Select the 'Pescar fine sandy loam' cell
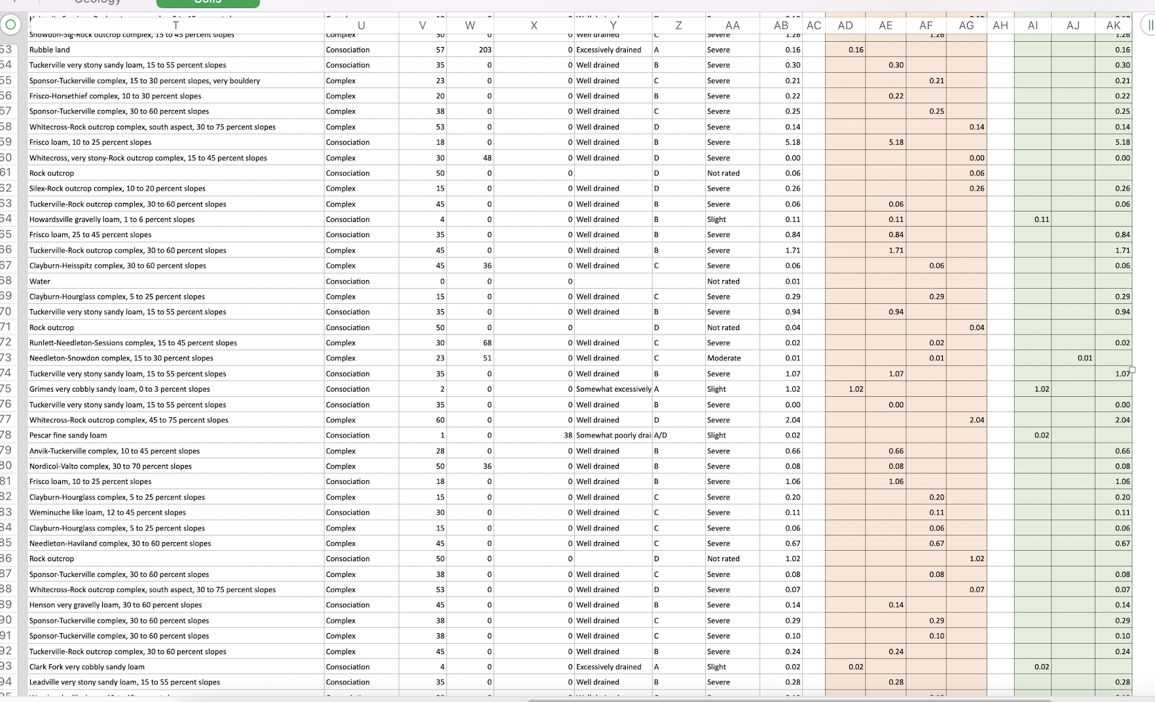Screen dimensions: 1155x702 tap(69, 435)
